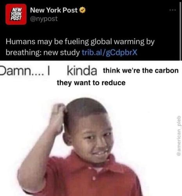The height and width of the screenshot is (196, 182).
Task: Click the white collar under red shirt
Action: coord(98,169)
